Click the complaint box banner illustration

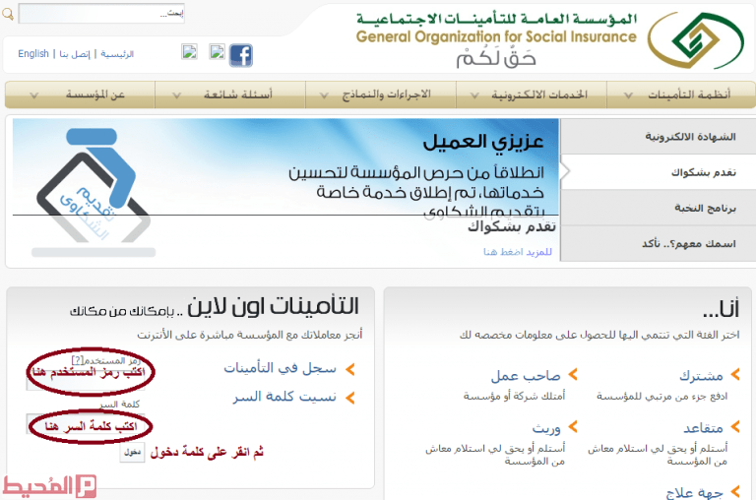click(94, 191)
